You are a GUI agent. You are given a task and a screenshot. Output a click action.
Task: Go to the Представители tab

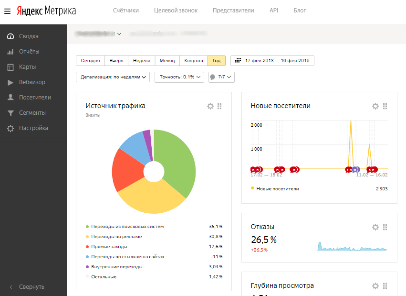point(233,11)
